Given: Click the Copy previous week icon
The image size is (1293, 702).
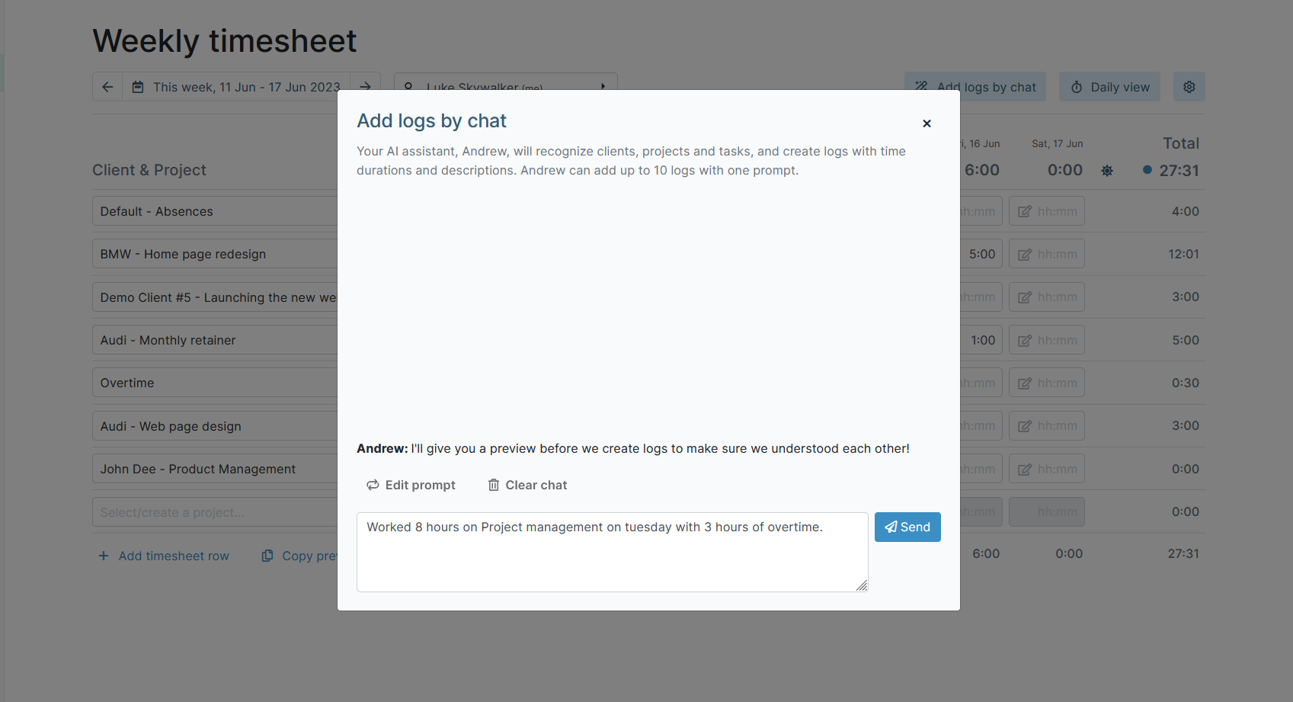Looking at the screenshot, I should [x=267, y=556].
